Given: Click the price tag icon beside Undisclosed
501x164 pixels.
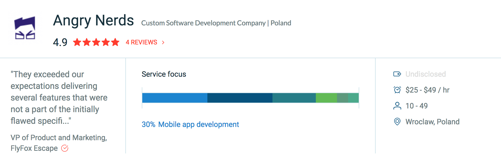Looking at the screenshot, I should click(x=397, y=74).
